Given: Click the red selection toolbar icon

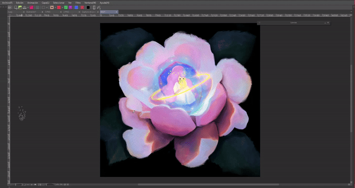Looking at the screenshot, I should pos(59,8).
